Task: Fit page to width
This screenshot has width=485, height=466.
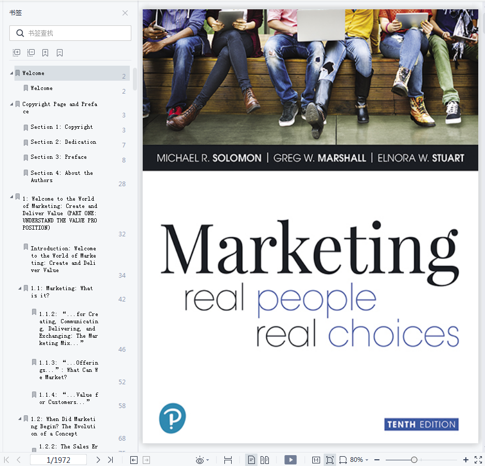Action: (x=343, y=460)
